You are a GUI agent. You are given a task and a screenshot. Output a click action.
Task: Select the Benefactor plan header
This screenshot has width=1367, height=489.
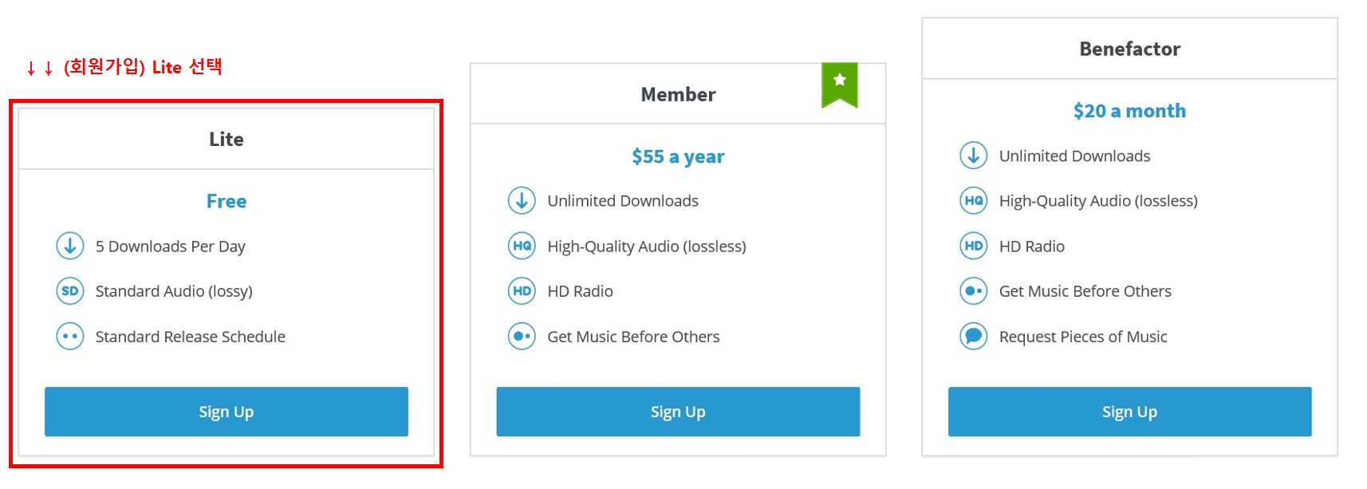click(1129, 49)
